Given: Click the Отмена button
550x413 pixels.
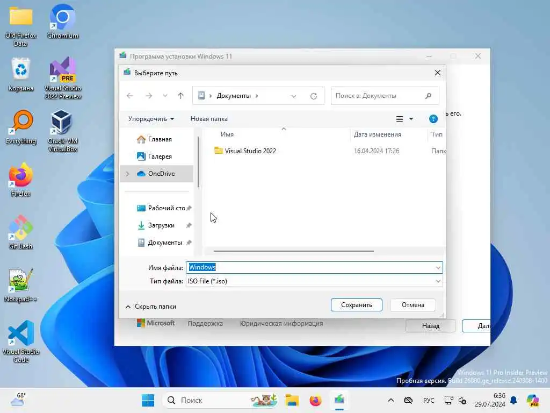Looking at the screenshot, I should tap(413, 305).
